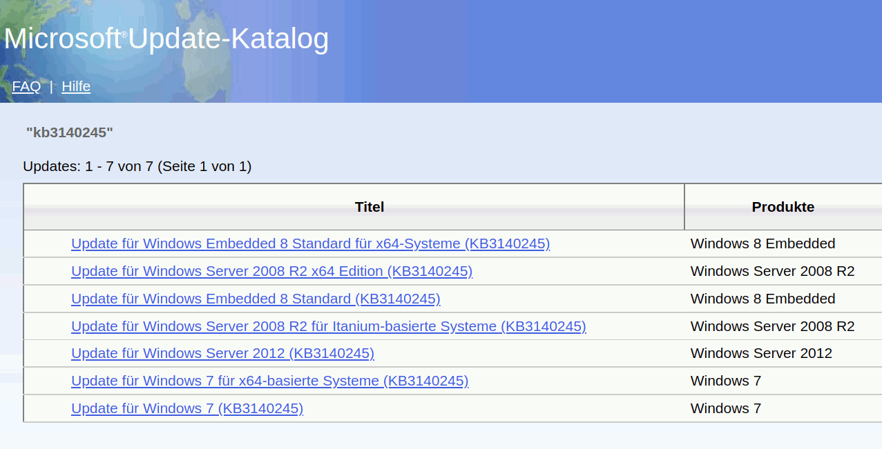
Task: Open Update für Windows Server 2012 (KB3140245)
Action: [x=222, y=353]
